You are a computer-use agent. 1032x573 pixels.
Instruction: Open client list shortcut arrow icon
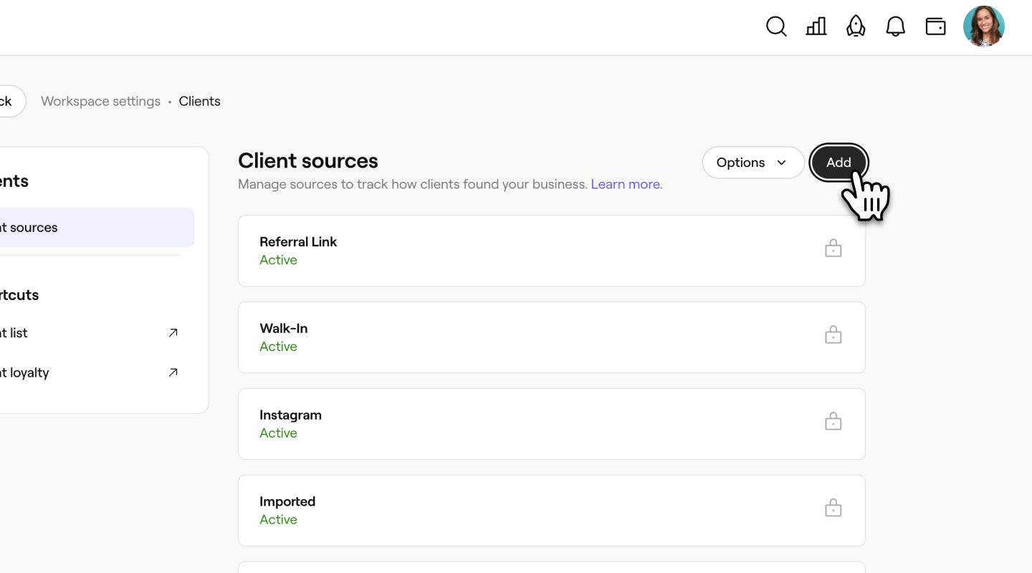173,332
